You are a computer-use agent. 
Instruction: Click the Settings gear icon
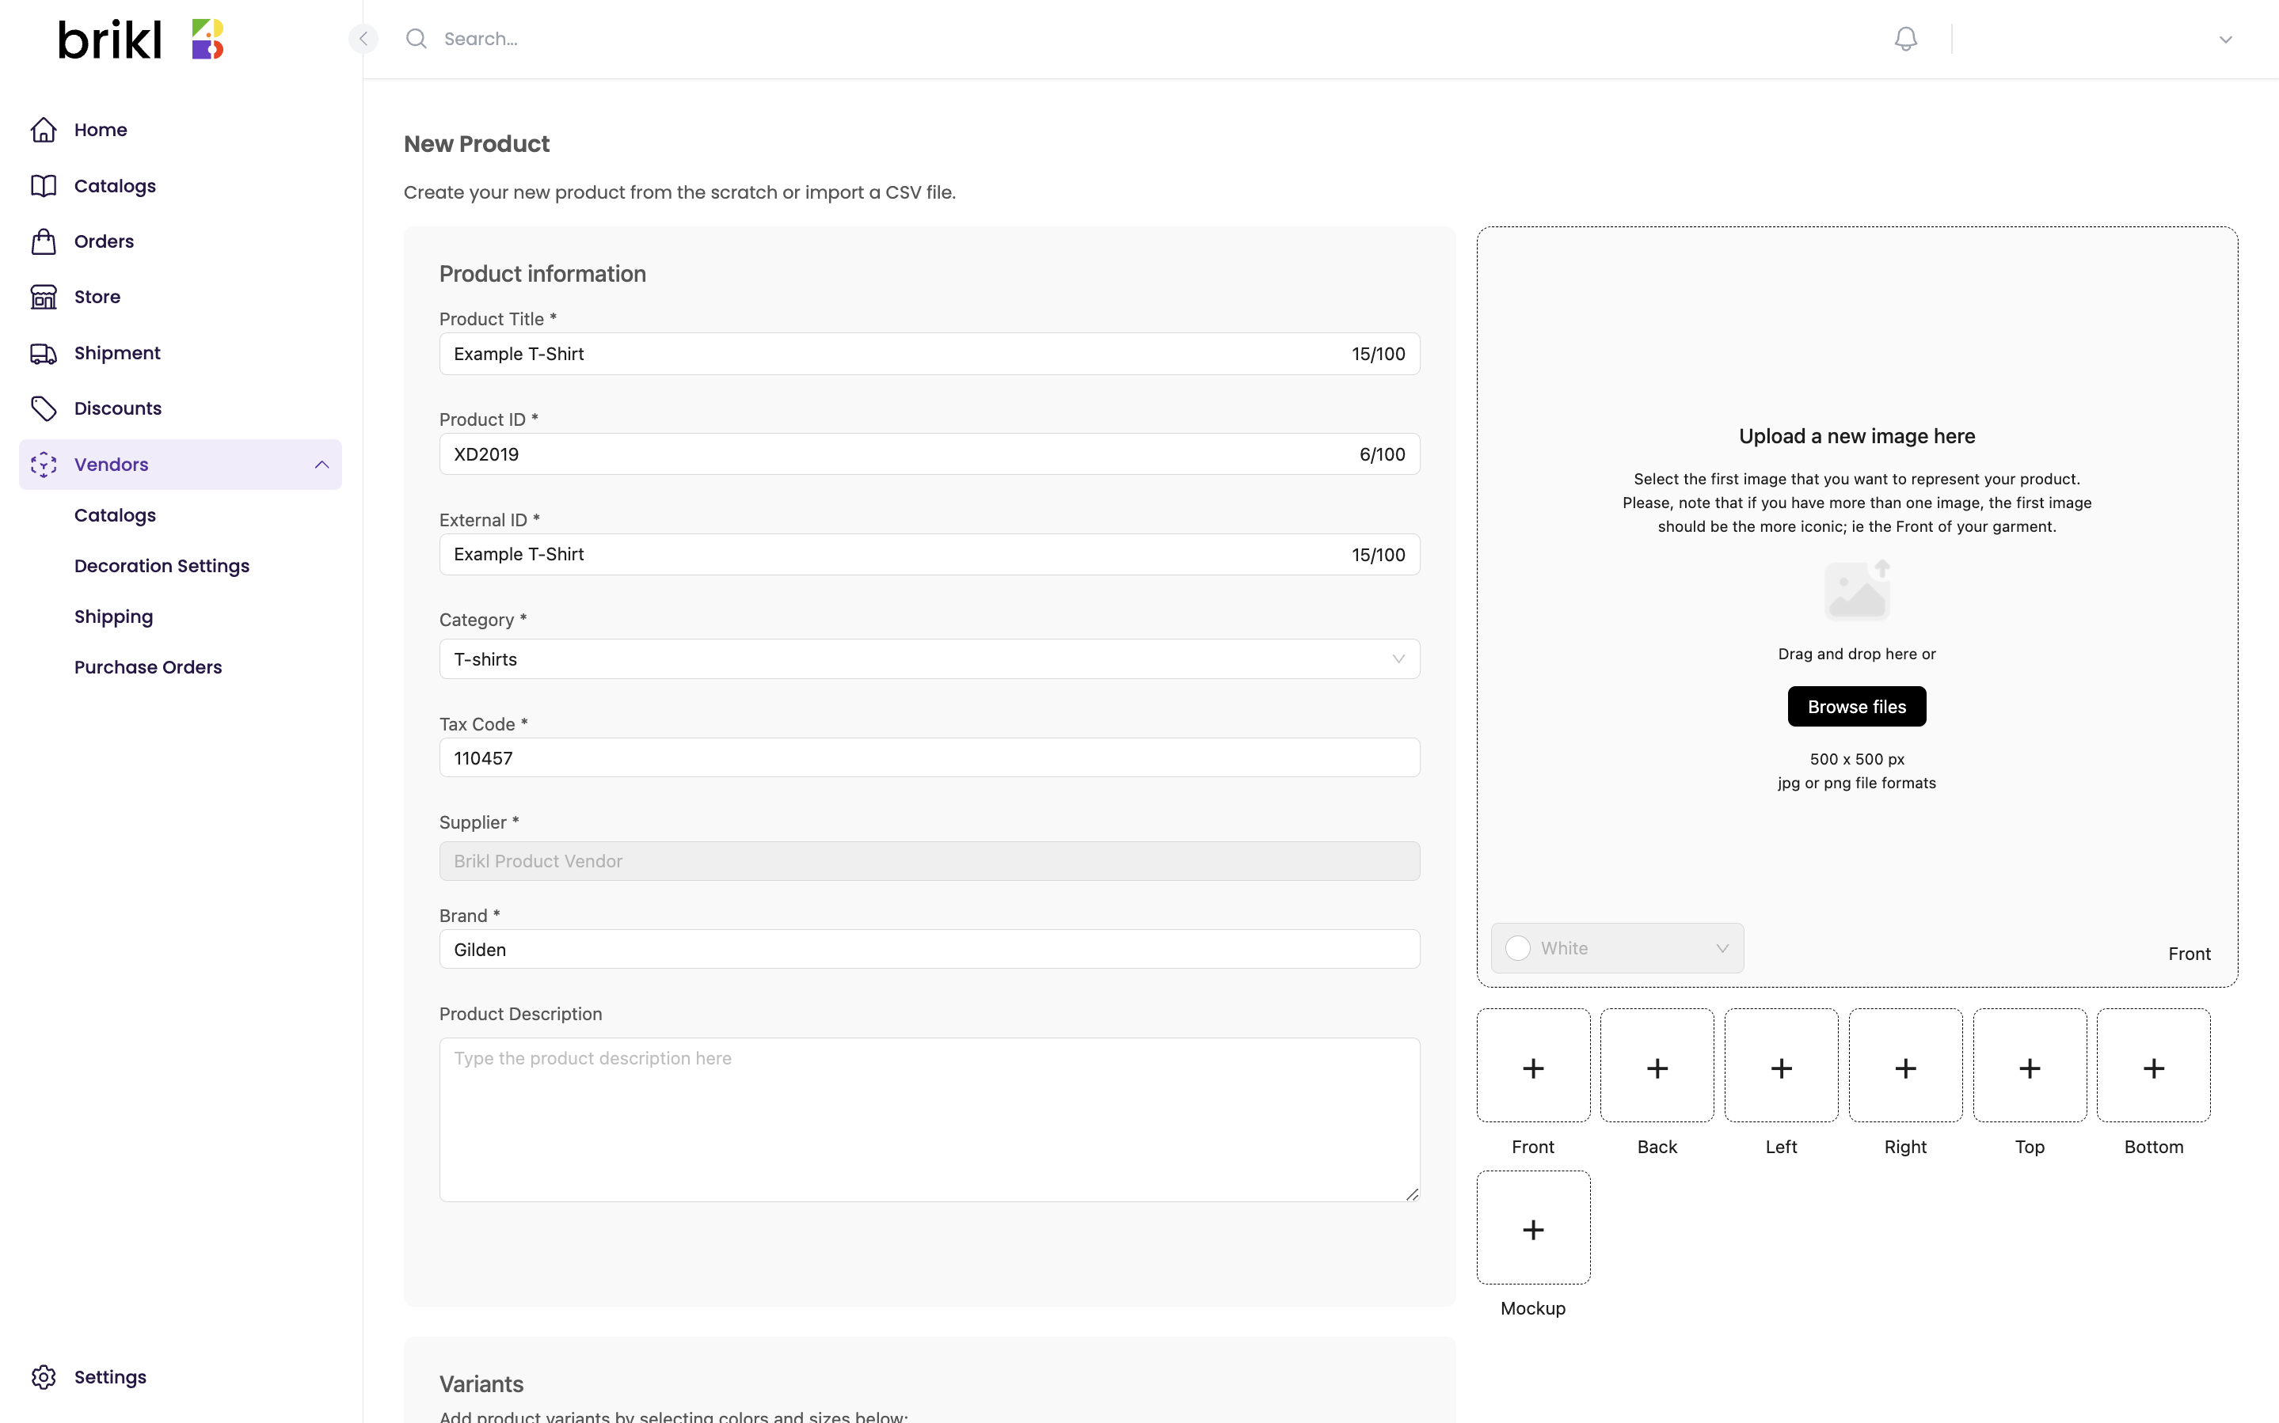pyautogui.click(x=44, y=1376)
